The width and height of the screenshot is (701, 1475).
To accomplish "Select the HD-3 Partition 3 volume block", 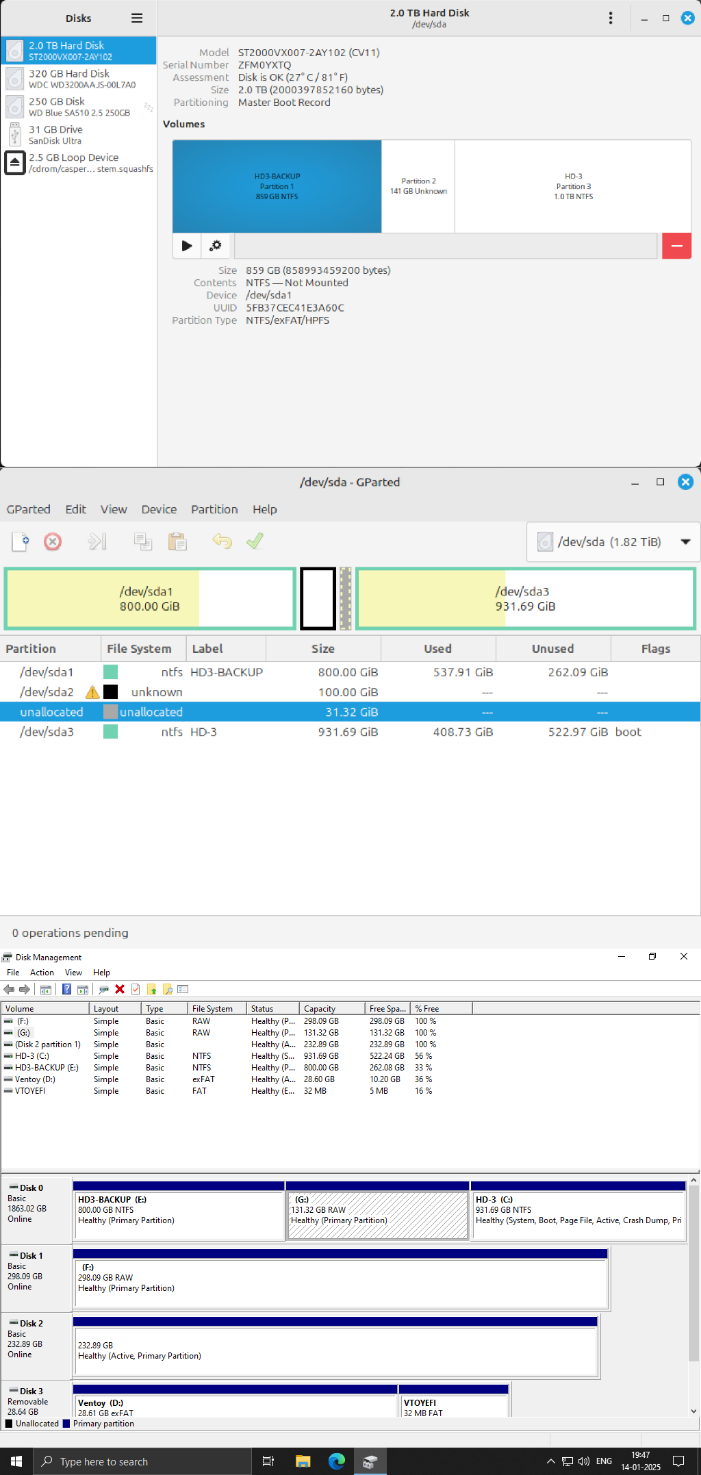I will point(573,186).
